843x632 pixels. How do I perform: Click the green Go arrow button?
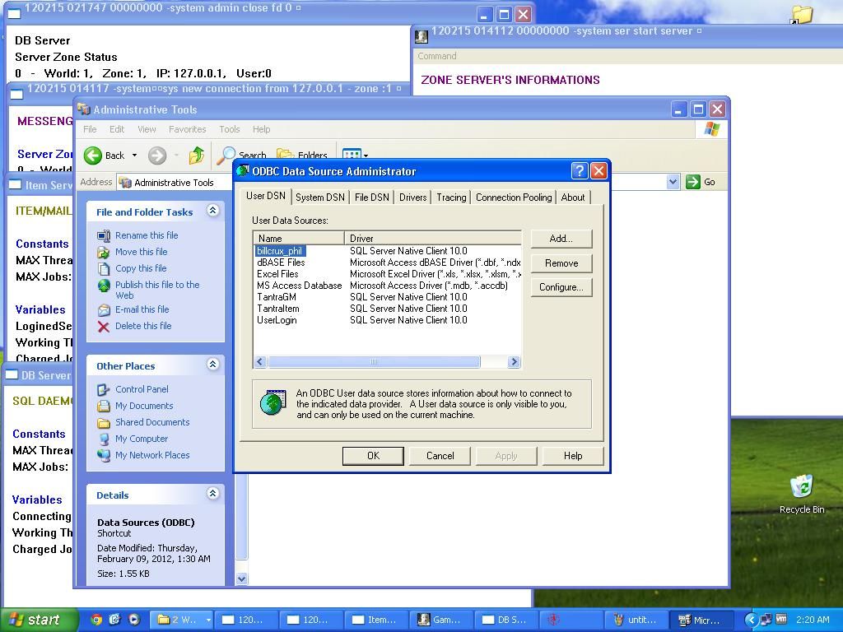coord(693,182)
